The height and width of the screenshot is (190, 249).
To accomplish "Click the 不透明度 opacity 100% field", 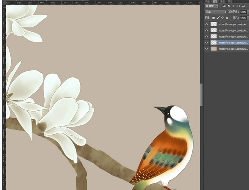I will tap(243, 12).
